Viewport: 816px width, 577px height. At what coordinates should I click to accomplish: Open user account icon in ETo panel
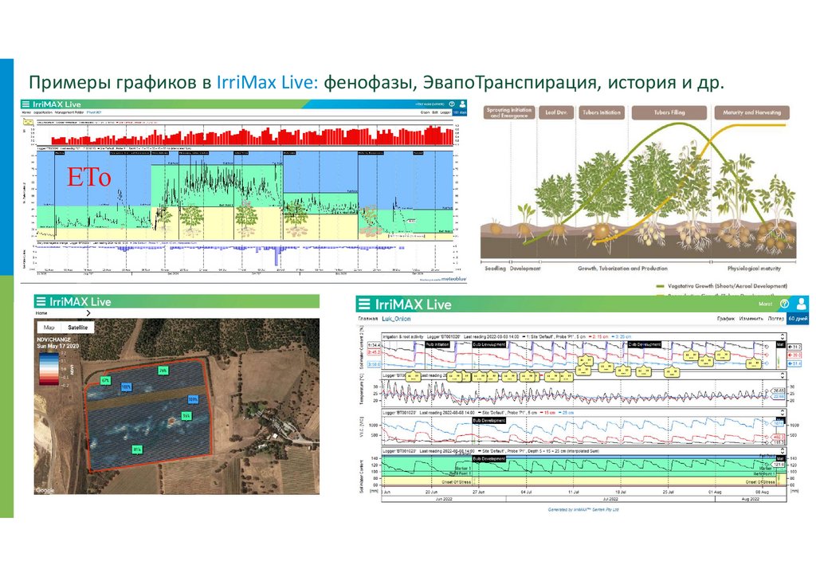coord(462,104)
